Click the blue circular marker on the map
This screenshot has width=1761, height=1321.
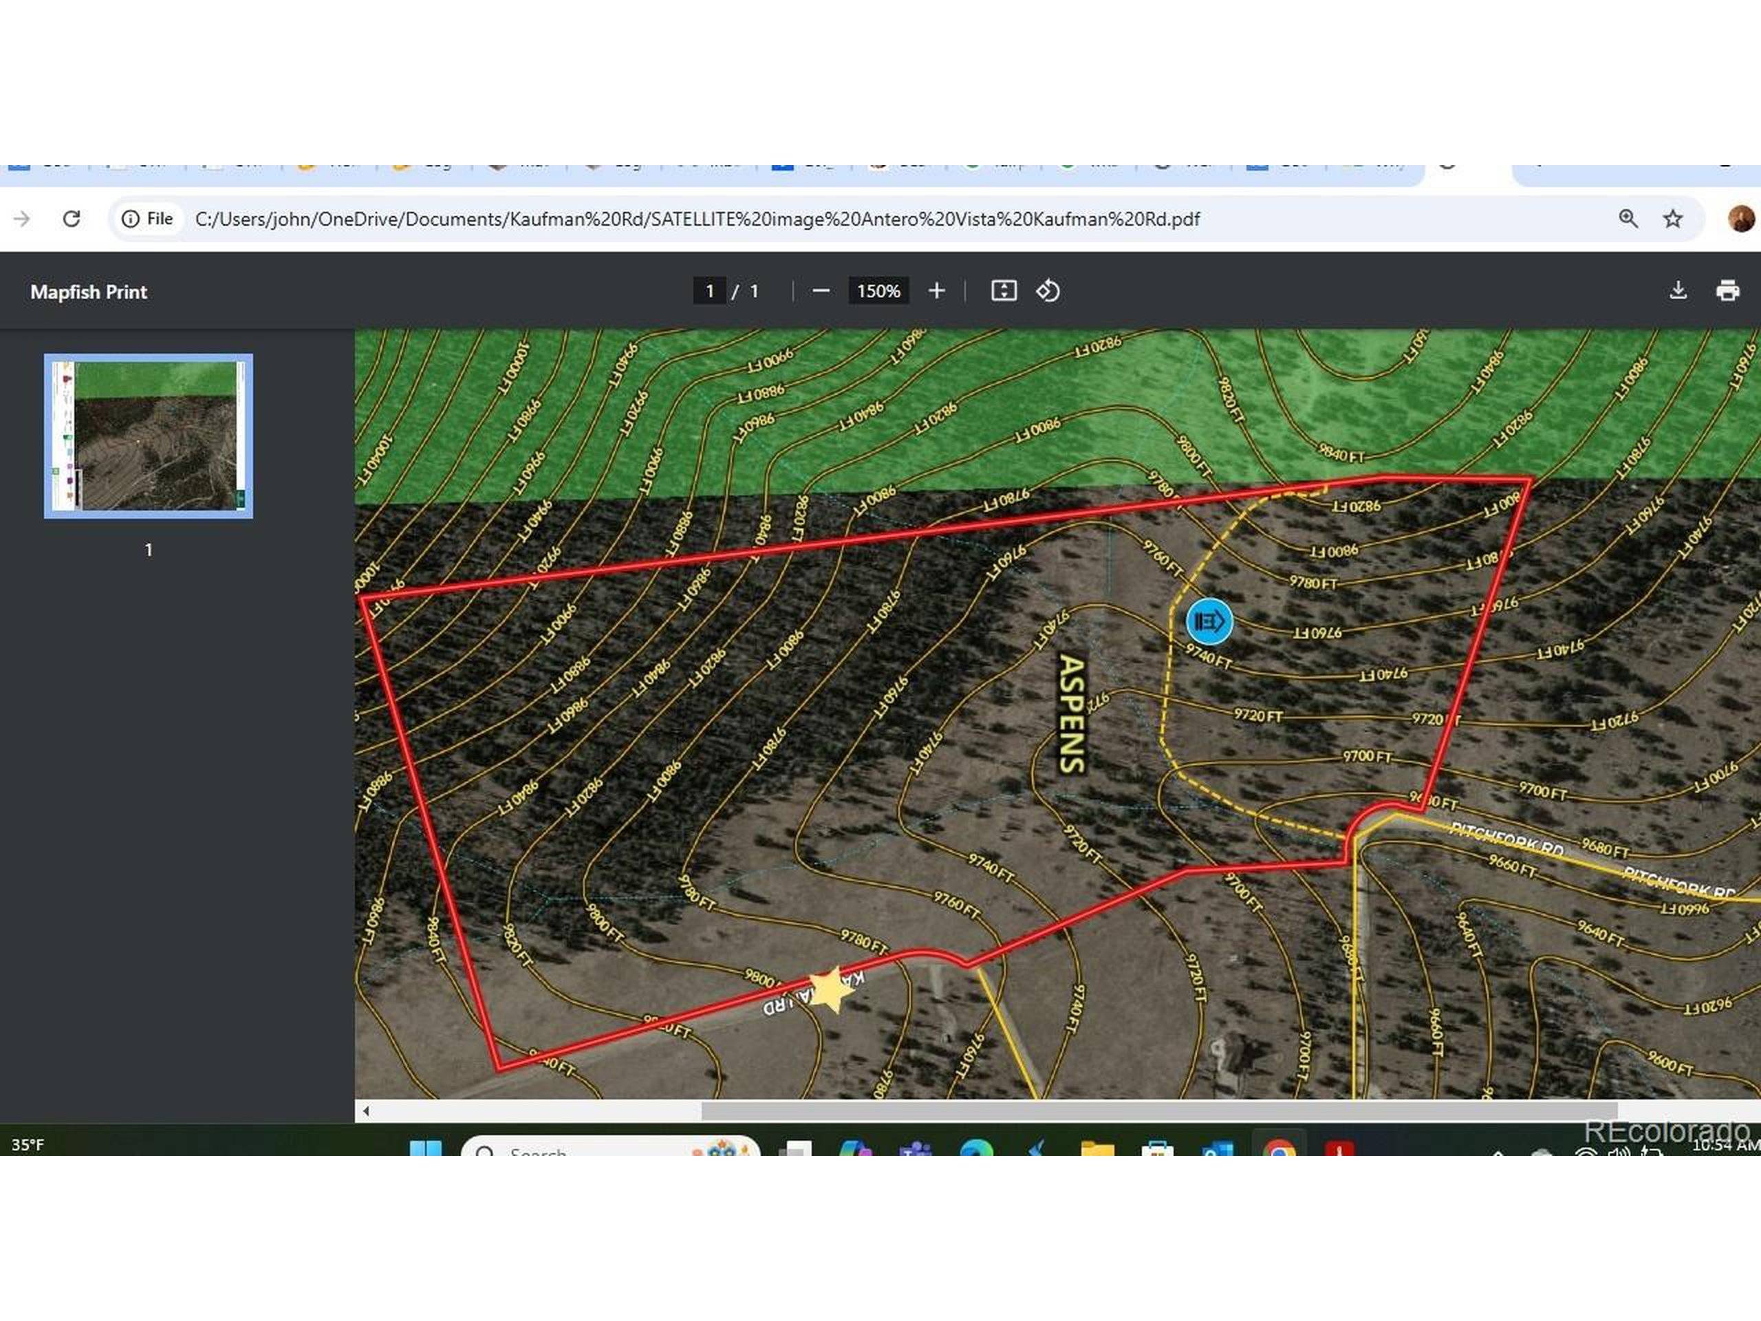(1209, 621)
